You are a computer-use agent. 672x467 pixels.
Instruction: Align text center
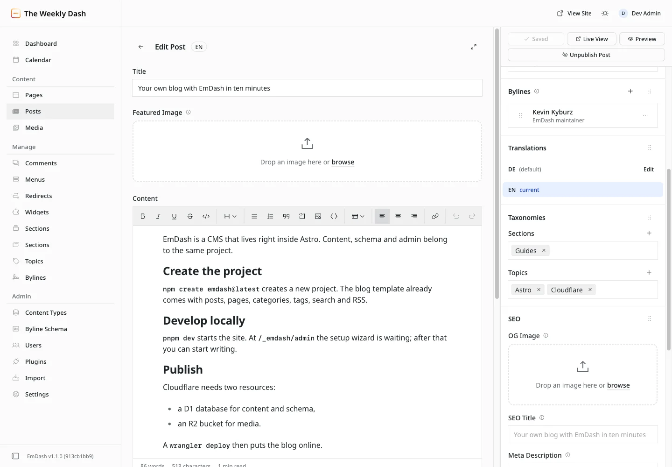(398, 216)
